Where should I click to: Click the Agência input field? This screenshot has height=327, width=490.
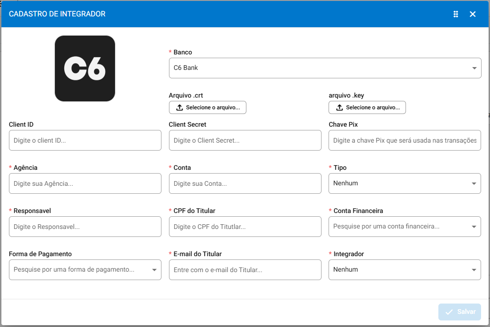point(85,183)
